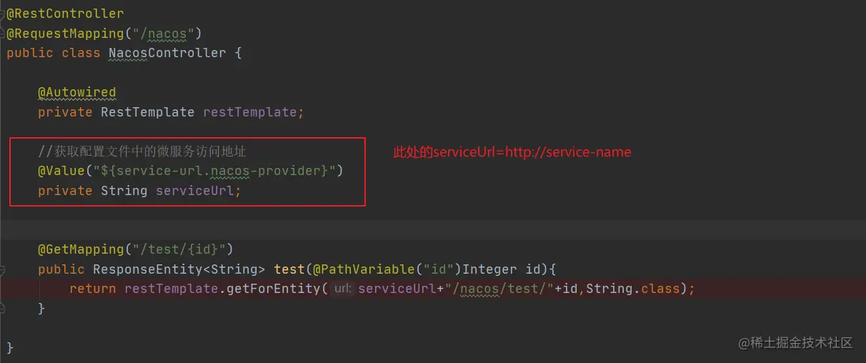The width and height of the screenshot is (866, 363).
Task: Click restTemplate in the return statement
Action: point(171,289)
